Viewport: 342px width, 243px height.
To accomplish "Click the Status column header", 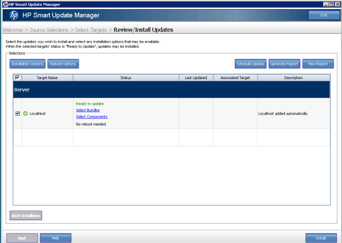I will pyautogui.click(x=125, y=77).
